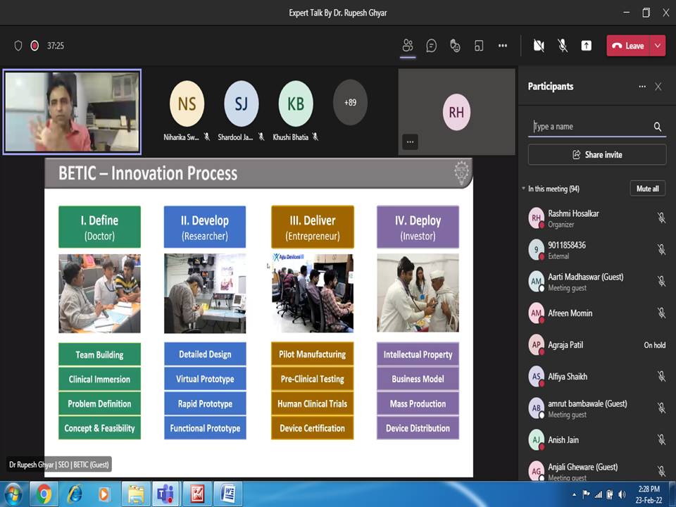
Task: Open More actions ellipsis in the meeting toolbar
Action: pyautogui.click(x=503, y=46)
